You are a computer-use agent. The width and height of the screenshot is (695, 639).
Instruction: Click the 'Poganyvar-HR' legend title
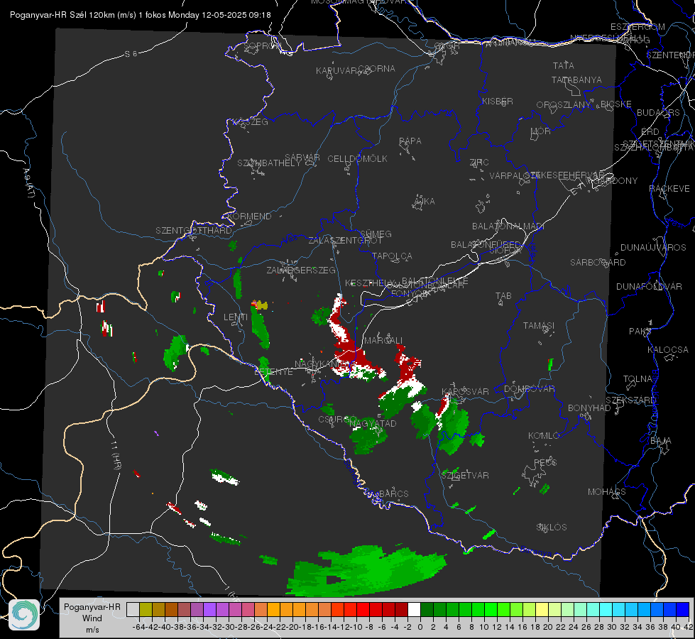tap(92, 606)
